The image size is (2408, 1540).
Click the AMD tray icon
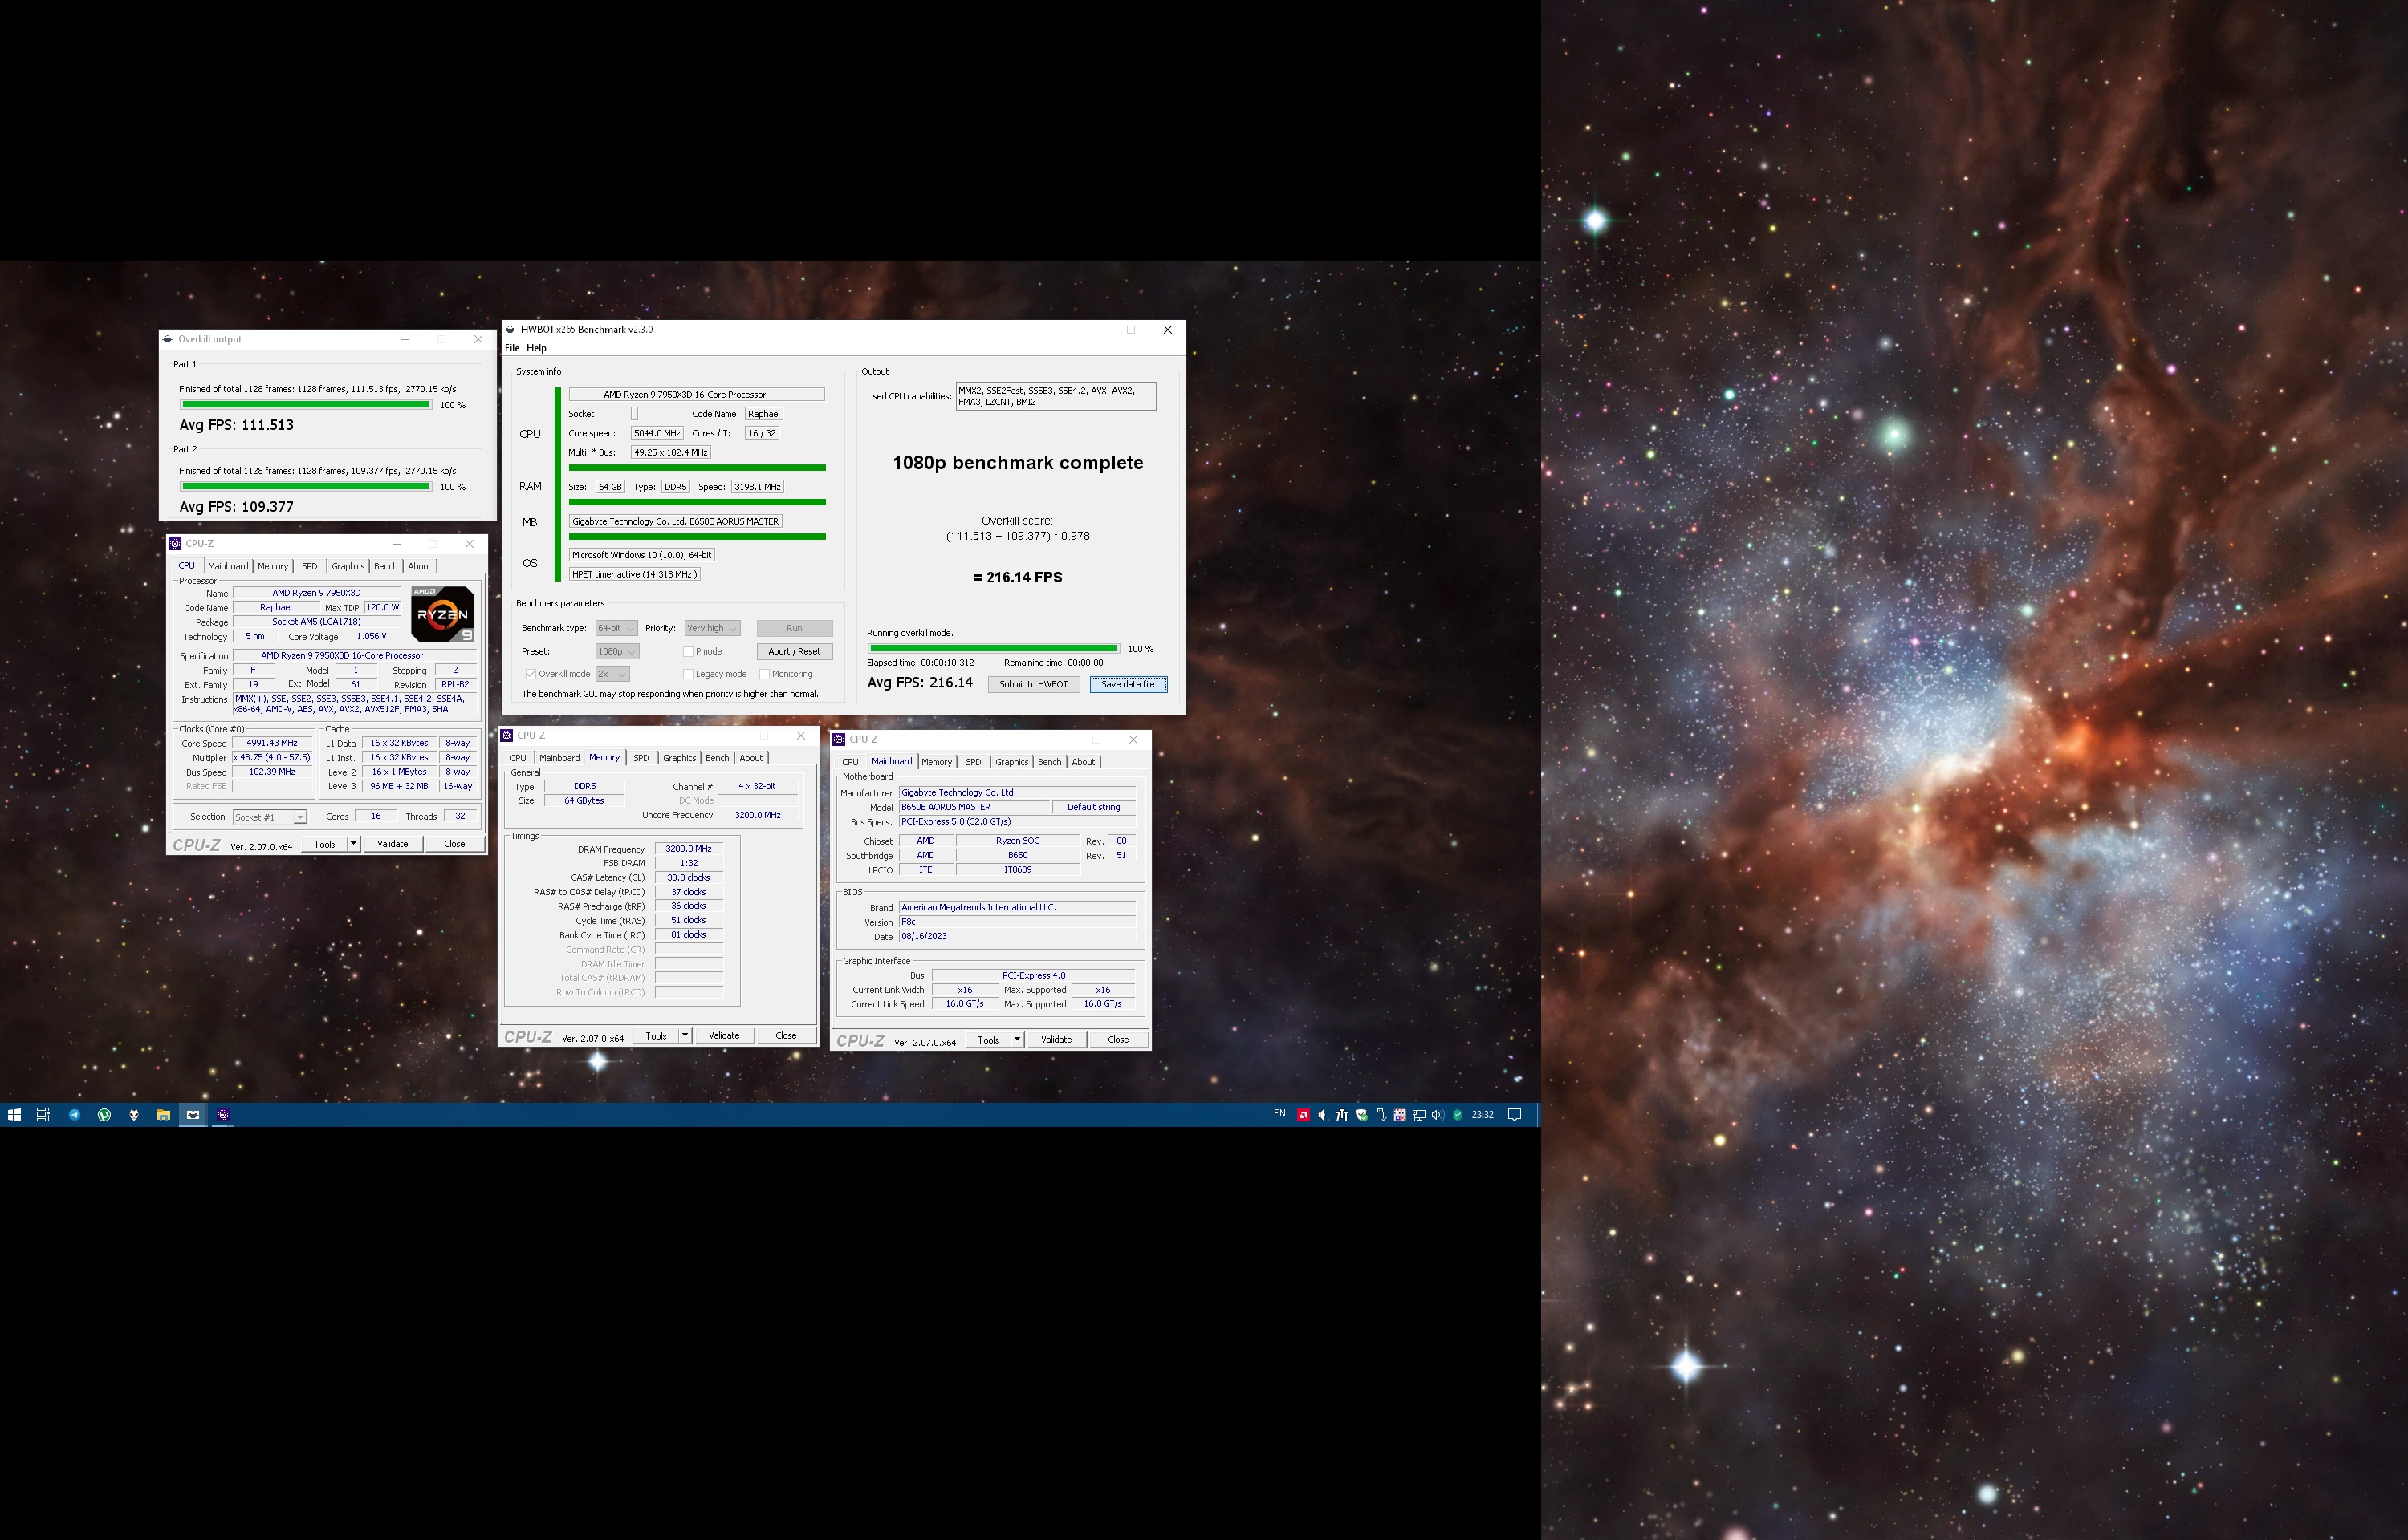(1304, 1115)
